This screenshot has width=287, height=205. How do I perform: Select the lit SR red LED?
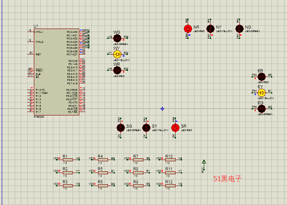pos(175,128)
